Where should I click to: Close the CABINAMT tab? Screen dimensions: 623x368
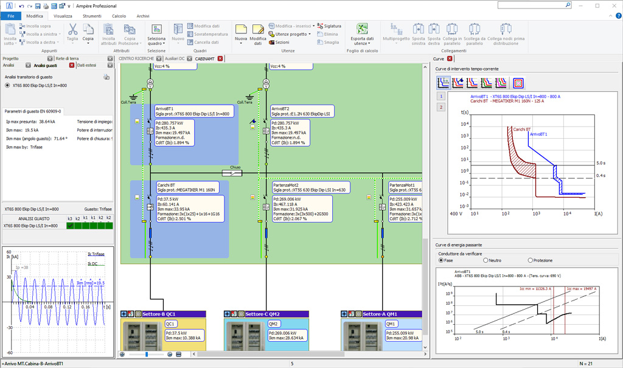coord(220,58)
